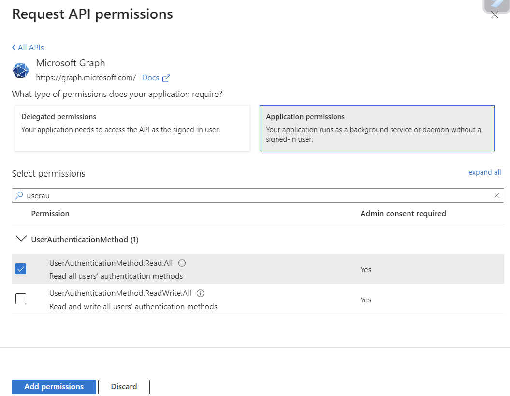Screen dimensions: 510x396
Task: Click Add permissions button
Action: 54,386
